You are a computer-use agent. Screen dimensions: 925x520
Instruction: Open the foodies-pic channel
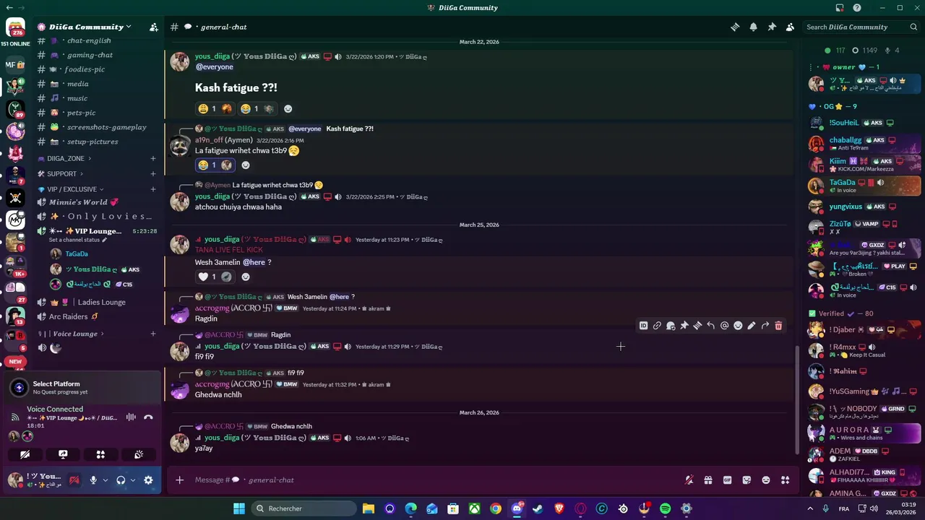tap(85, 69)
